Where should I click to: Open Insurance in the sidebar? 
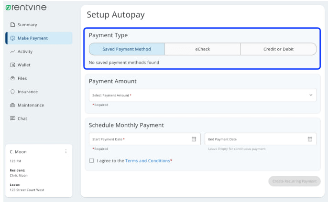click(39, 92)
